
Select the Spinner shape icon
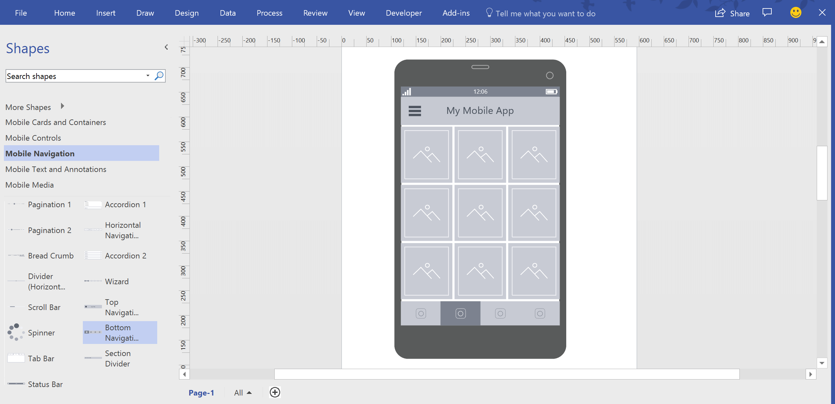(14, 332)
